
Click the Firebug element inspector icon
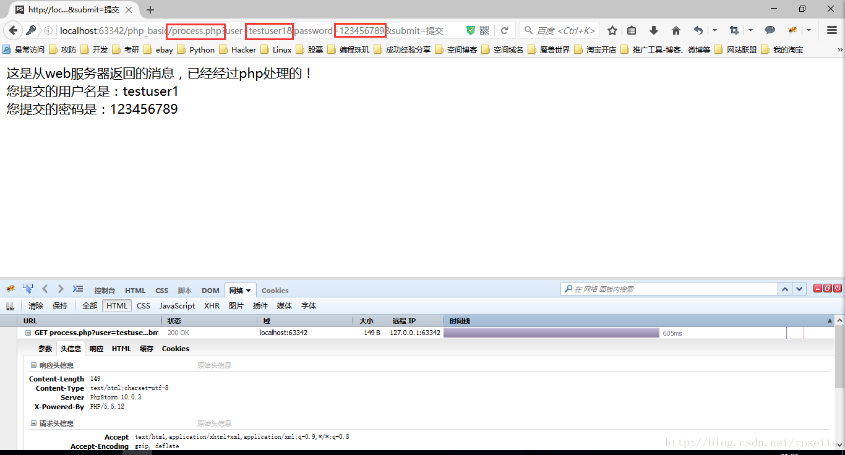(28, 289)
